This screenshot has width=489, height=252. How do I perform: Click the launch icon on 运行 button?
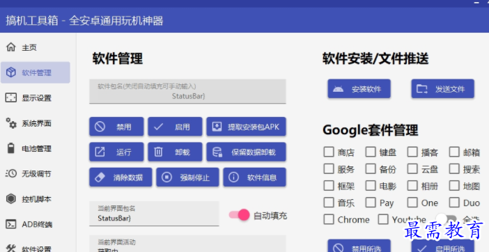click(x=100, y=152)
